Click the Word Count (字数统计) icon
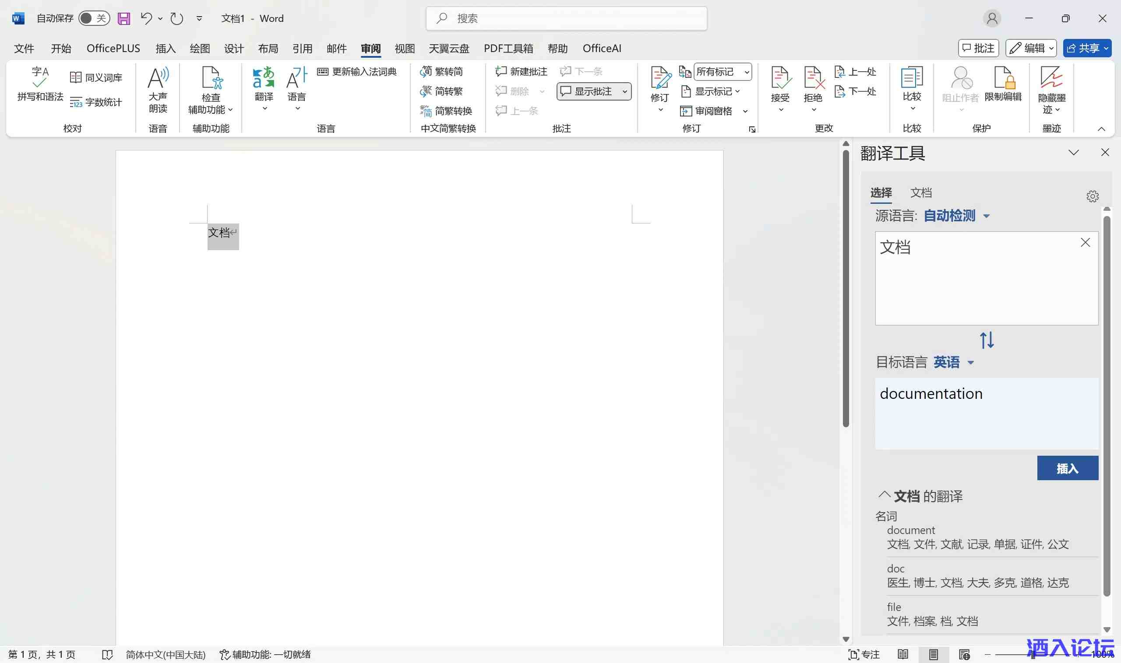 coord(76,102)
